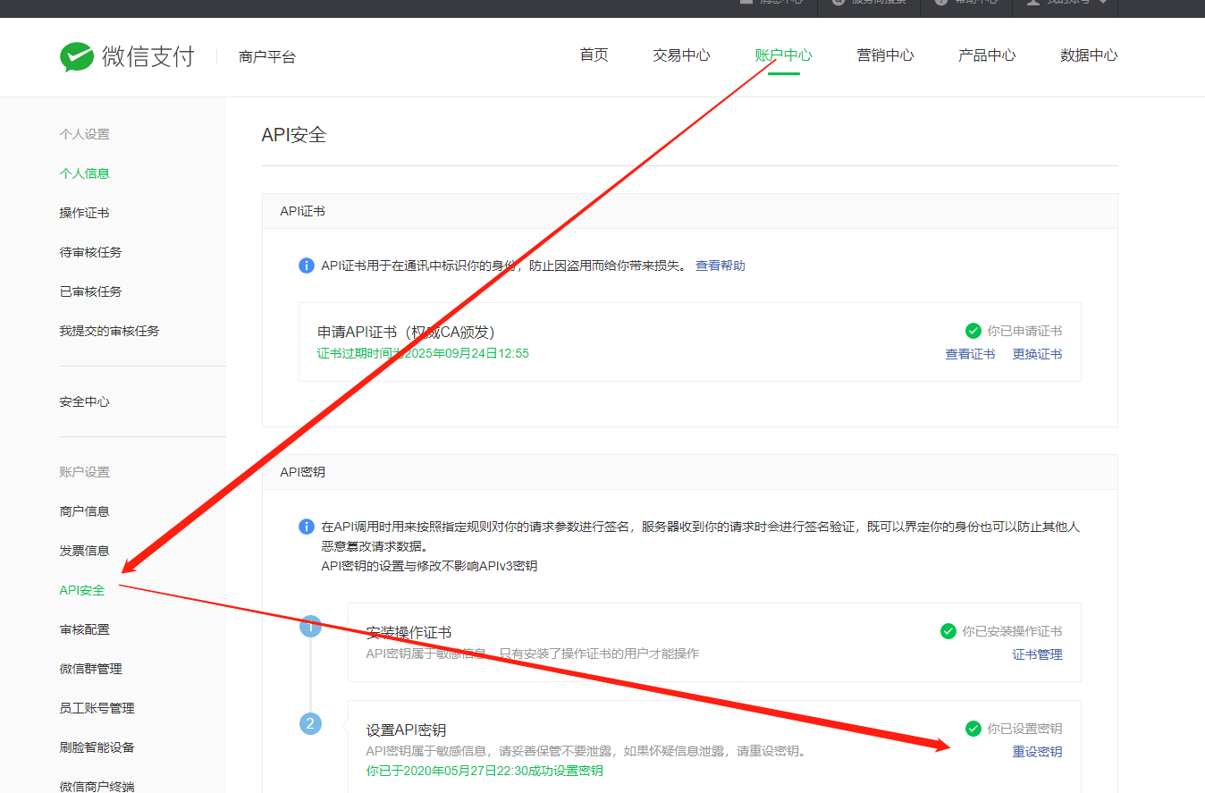
Task: Click the 查看帮助 link
Action: (720, 266)
